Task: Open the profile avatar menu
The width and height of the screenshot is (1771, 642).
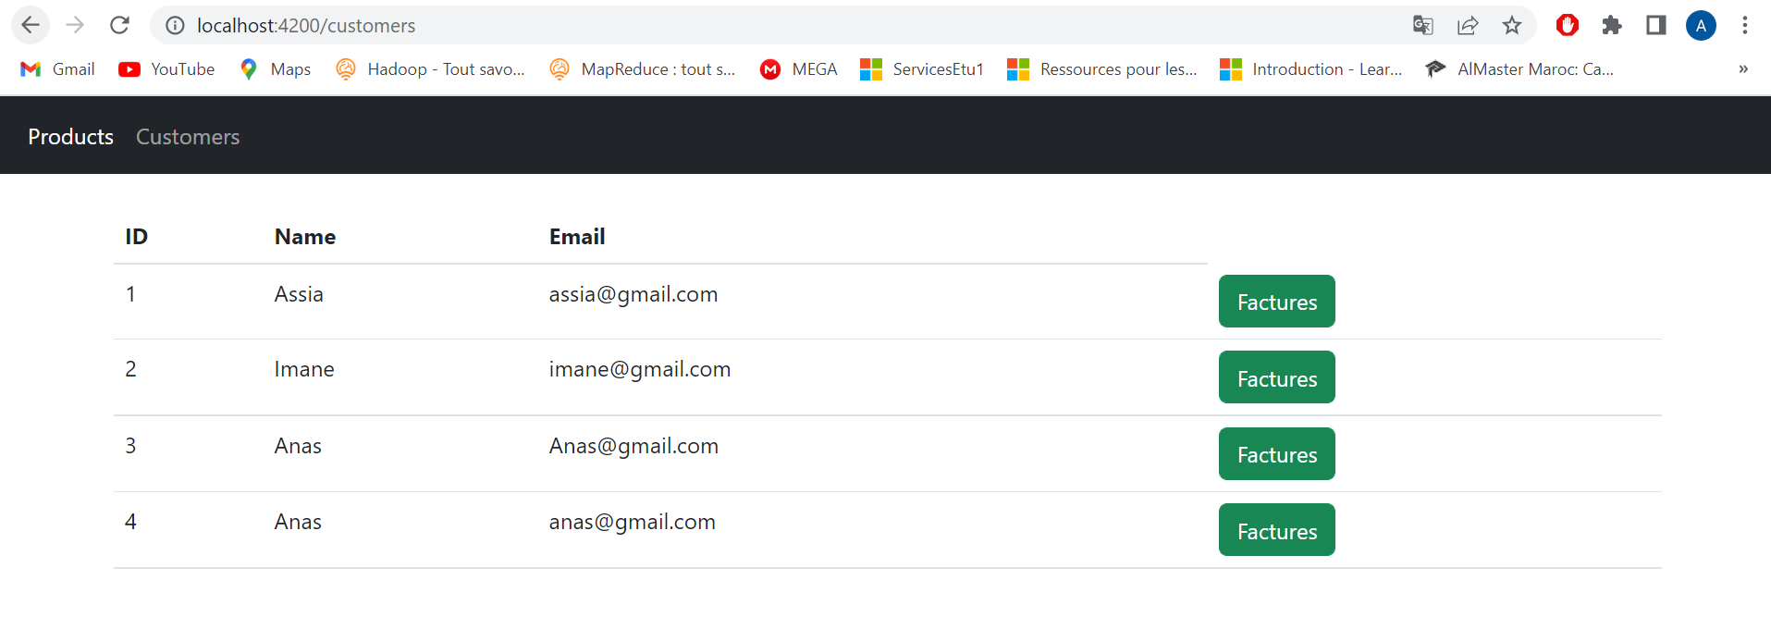Action: [x=1701, y=25]
